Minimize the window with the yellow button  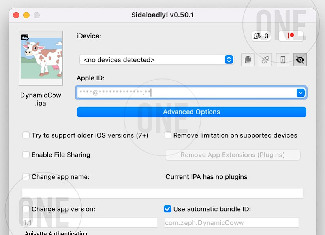[26, 15]
